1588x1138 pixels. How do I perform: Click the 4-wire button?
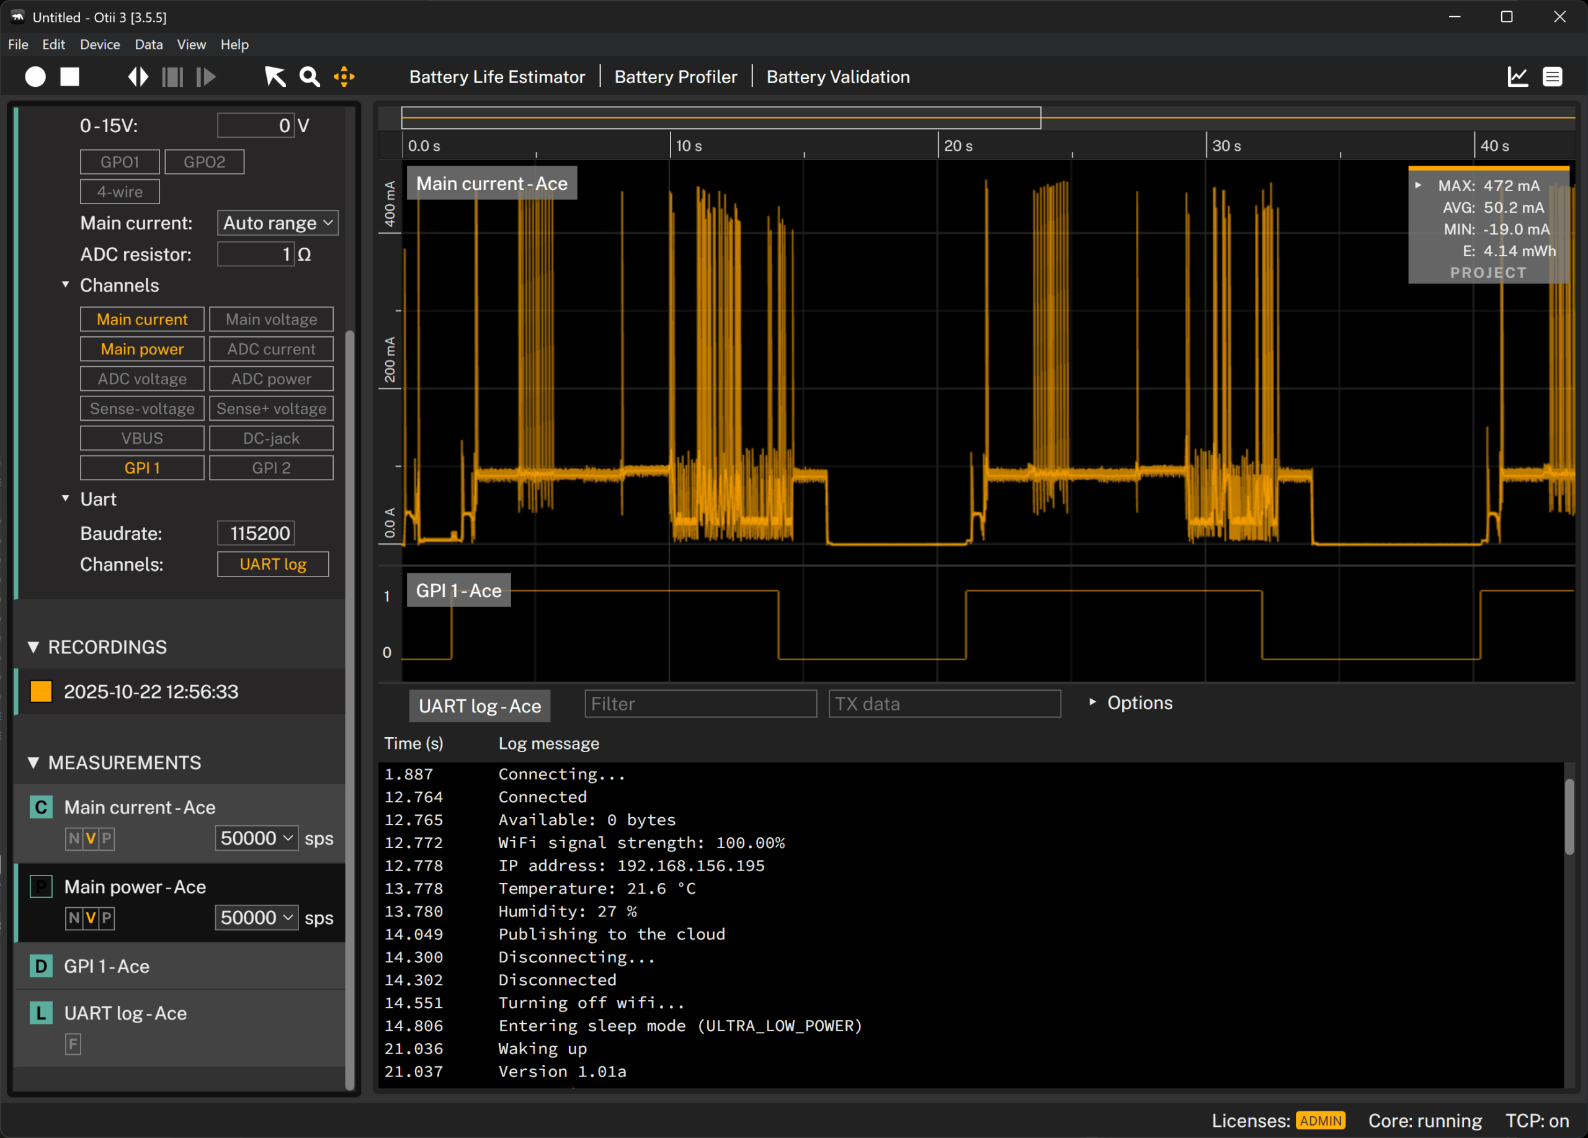click(x=120, y=192)
